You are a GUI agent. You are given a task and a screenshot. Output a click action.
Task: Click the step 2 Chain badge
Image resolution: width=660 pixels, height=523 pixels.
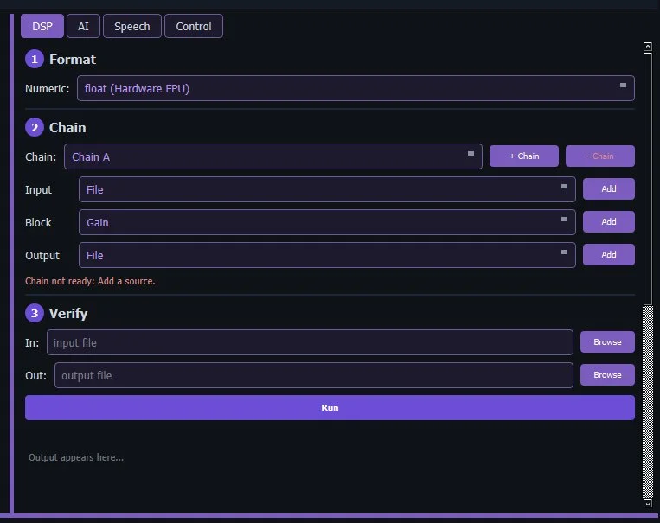point(35,127)
